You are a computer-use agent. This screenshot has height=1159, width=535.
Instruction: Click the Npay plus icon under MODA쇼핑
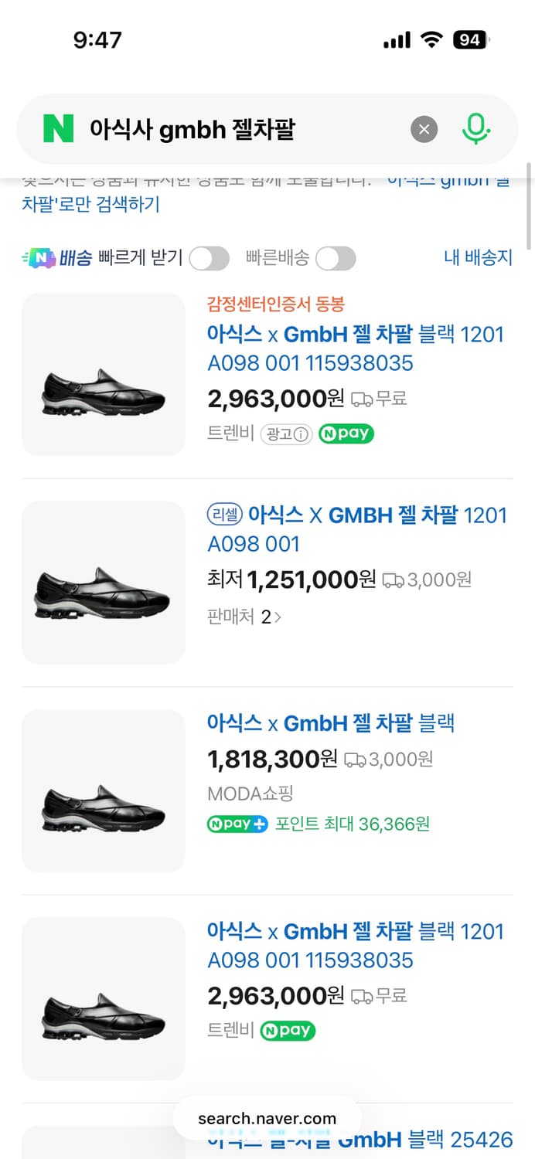click(237, 824)
